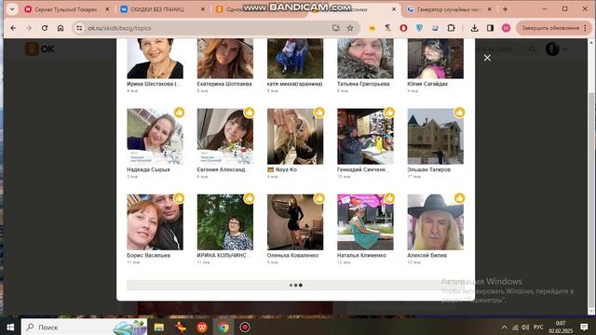
Task: Click the red Opera-style extension icon
Action: pos(403,28)
